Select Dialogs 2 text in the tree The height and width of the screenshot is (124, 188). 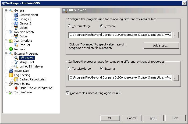(x=25, y=23)
